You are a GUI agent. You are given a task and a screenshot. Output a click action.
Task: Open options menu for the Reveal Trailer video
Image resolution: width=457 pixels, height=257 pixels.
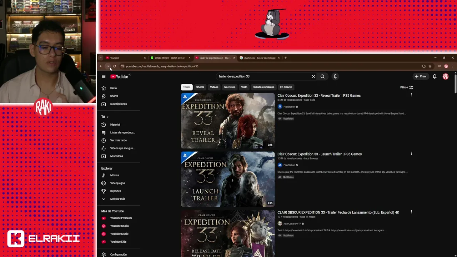tap(411, 95)
